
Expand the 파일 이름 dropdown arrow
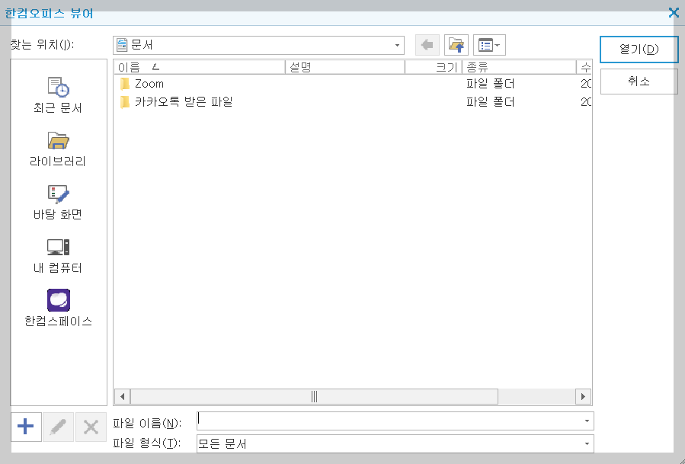tap(587, 421)
